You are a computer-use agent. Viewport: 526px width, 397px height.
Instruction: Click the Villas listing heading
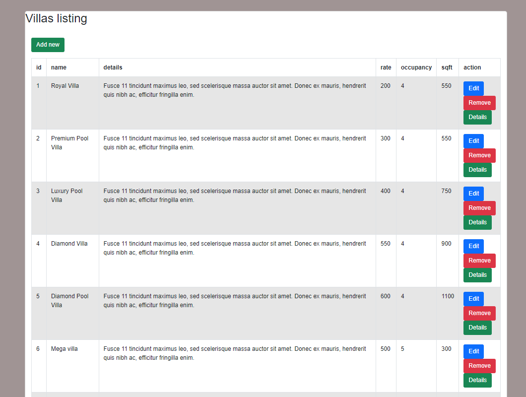point(56,19)
